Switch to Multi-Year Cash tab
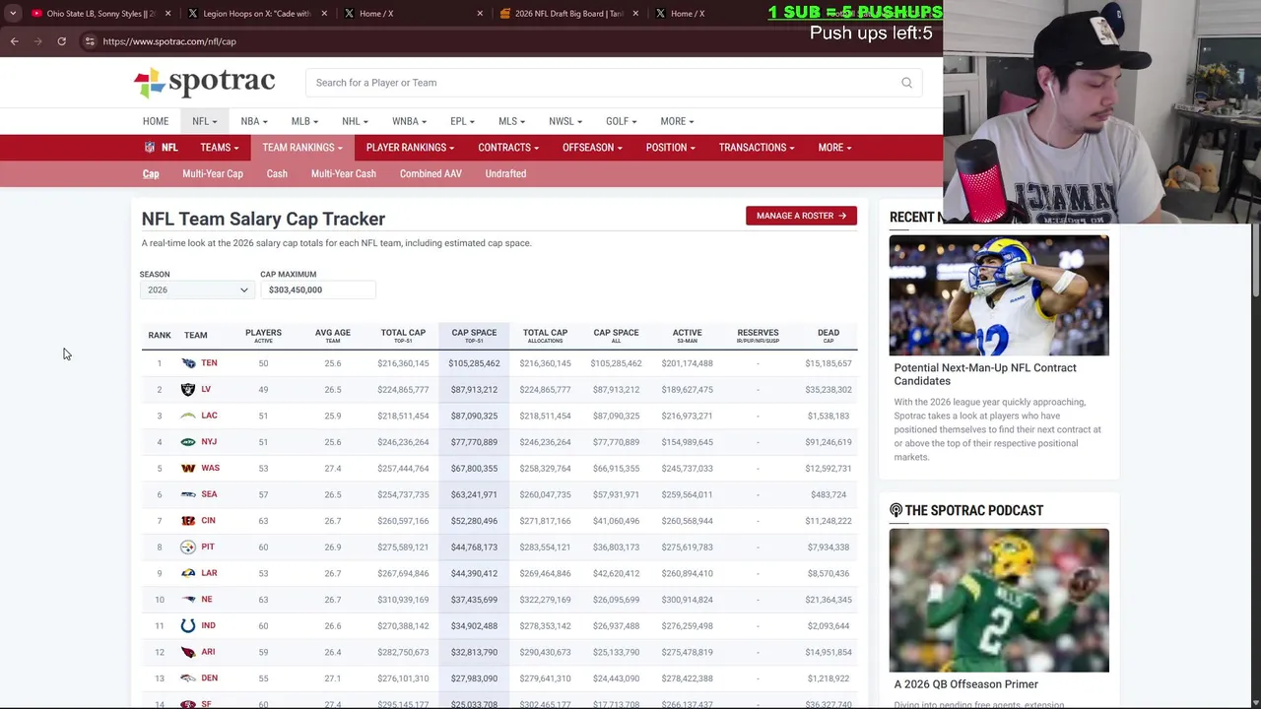The height and width of the screenshot is (709, 1261). [x=344, y=174]
